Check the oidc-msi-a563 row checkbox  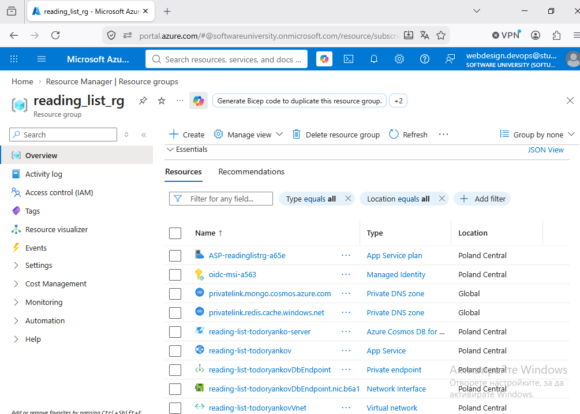tap(175, 275)
